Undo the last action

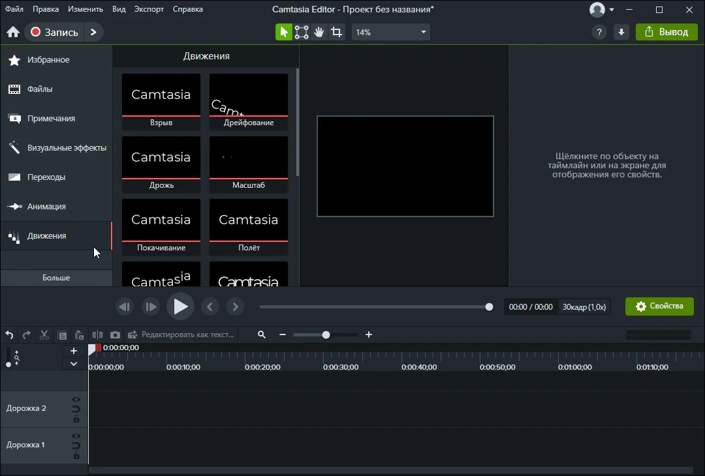coord(9,335)
